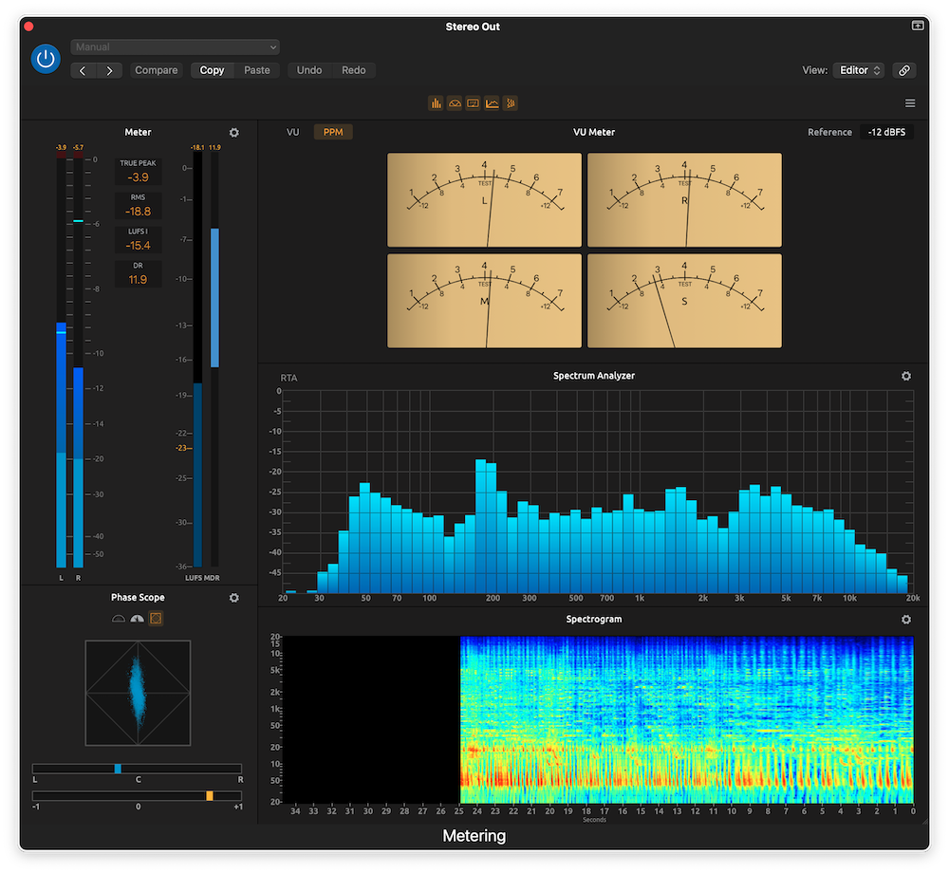
Task: Select the correlation meter mode in Phase Scope
Action: click(118, 619)
